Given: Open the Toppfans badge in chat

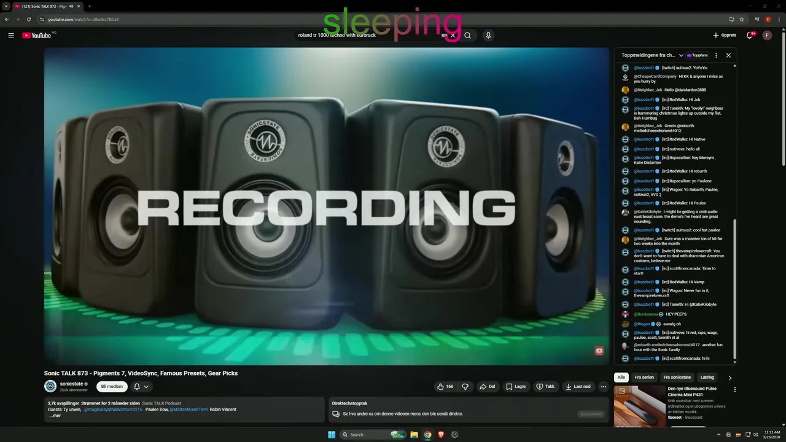Looking at the screenshot, I should tap(698, 55).
